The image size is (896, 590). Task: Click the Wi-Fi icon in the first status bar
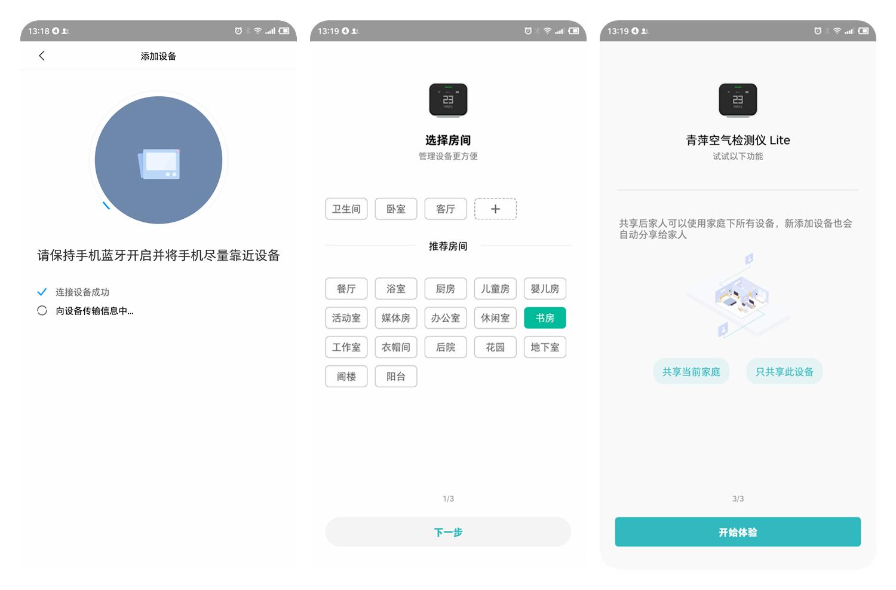click(x=257, y=30)
